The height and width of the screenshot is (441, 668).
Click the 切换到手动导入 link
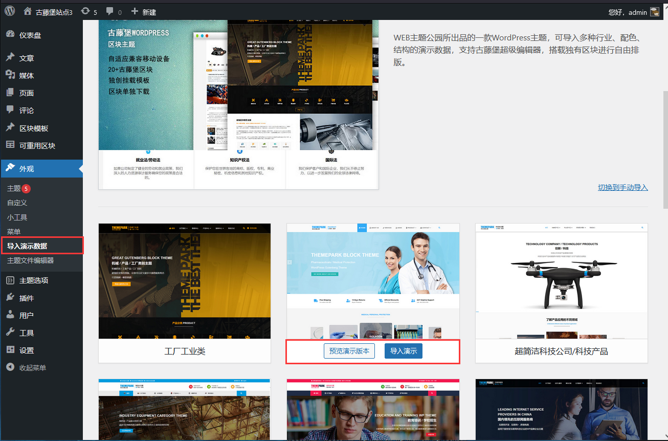(622, 187)
